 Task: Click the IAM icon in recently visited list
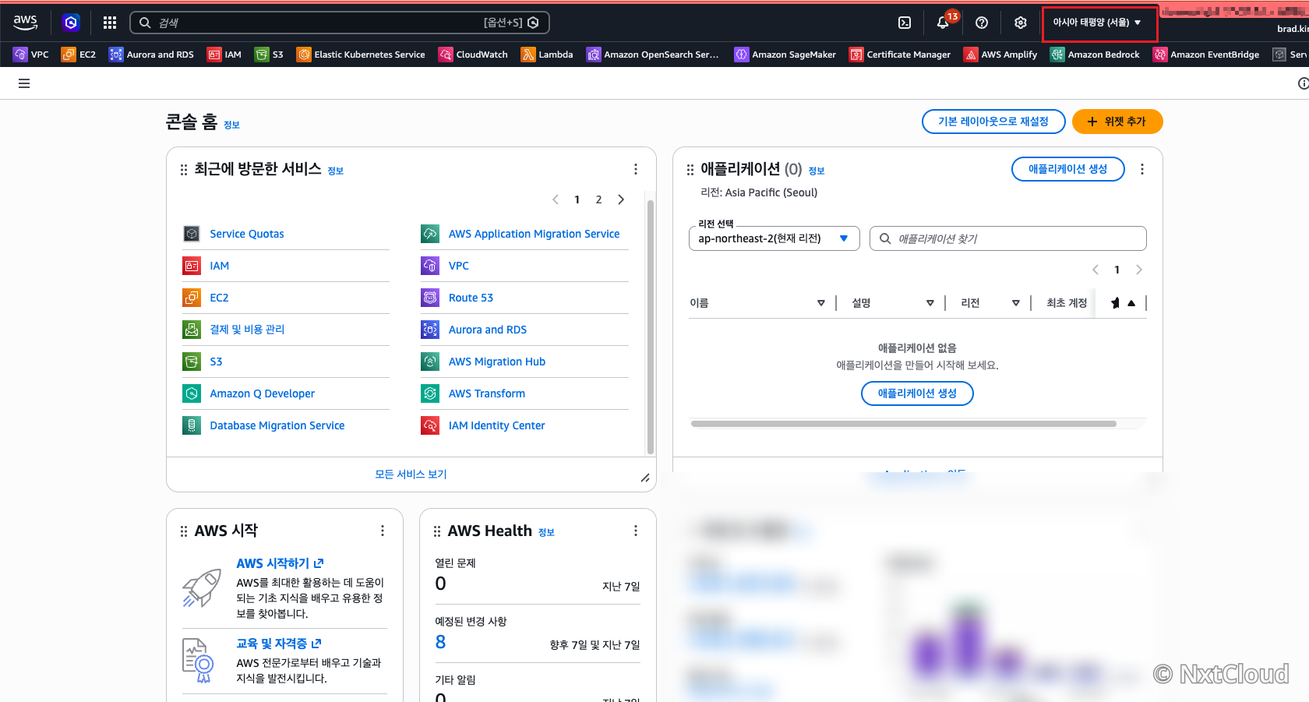coord(192,266)
